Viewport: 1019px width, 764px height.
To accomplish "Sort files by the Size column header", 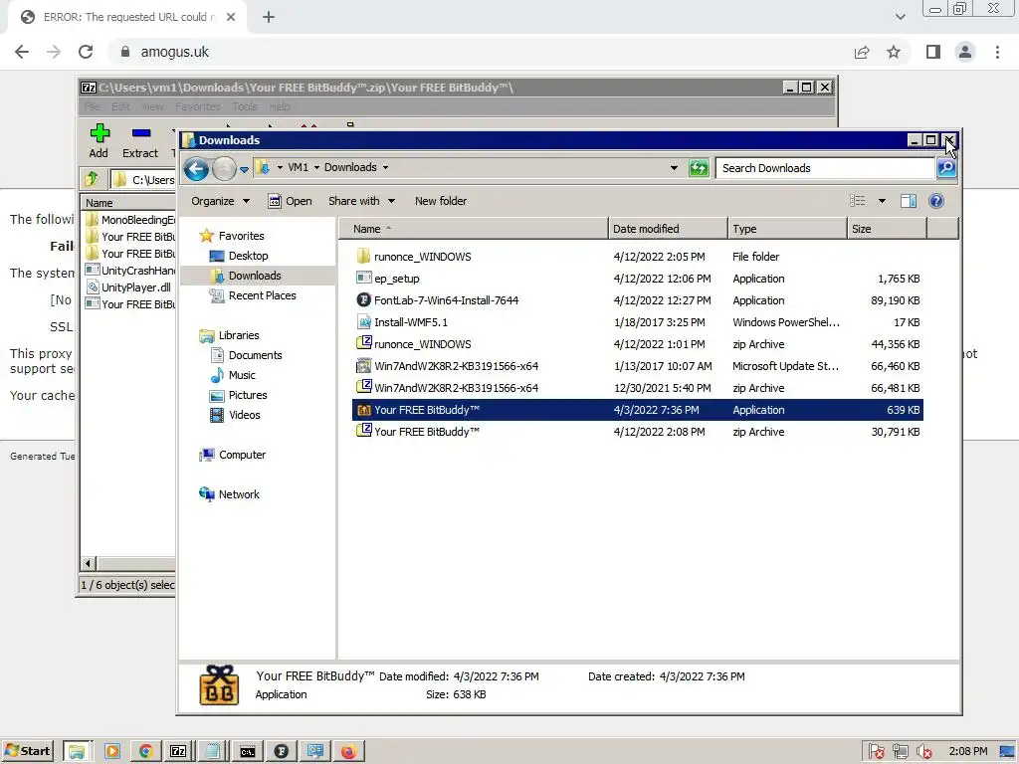I will click(887, 229).
